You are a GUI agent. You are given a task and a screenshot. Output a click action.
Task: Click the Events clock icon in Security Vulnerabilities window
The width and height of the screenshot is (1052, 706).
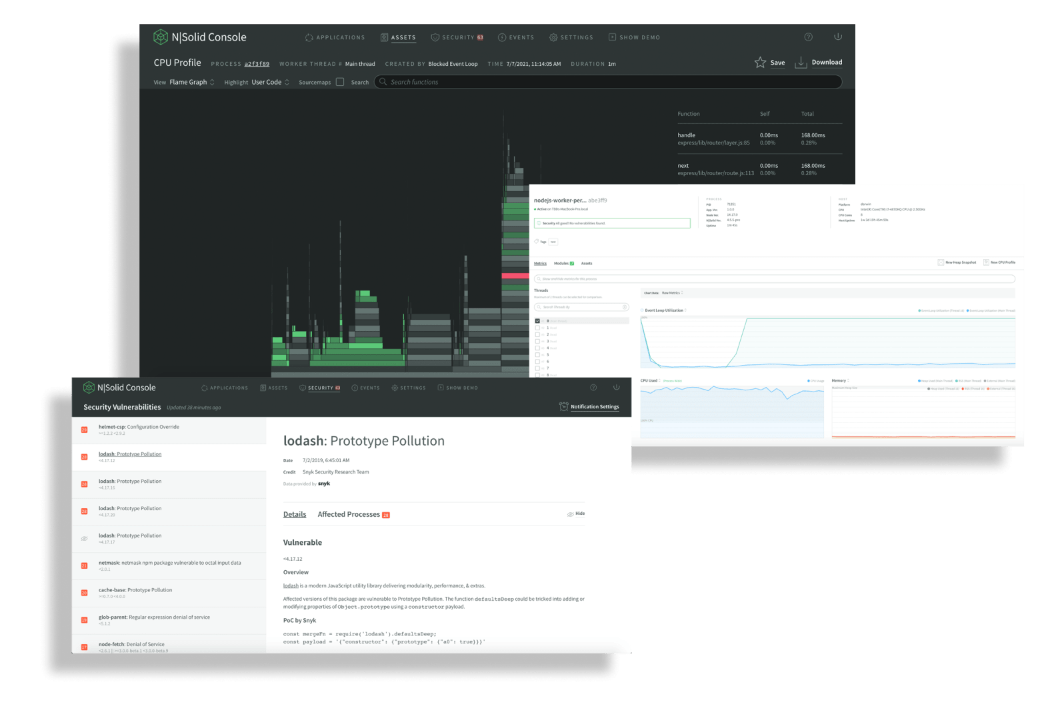355,388
